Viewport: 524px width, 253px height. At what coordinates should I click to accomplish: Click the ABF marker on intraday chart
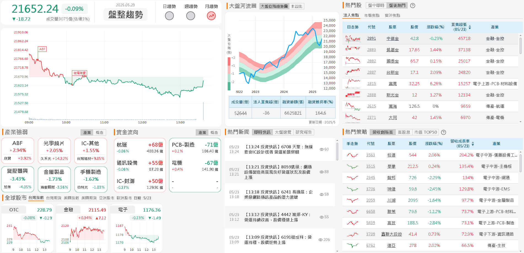pyautogui.click(x=42, y=49)
